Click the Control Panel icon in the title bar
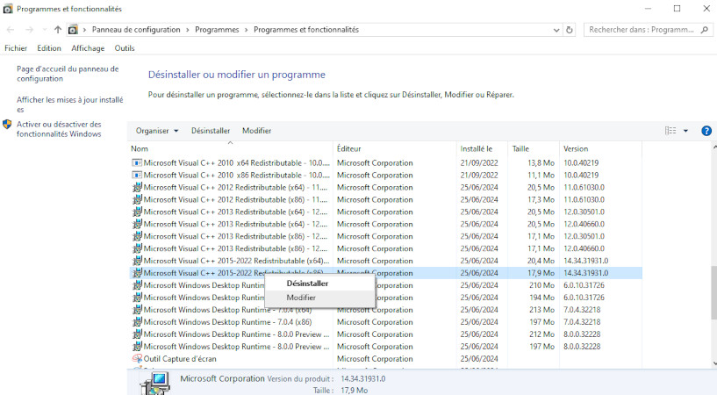This screenshot has width=717, height=395. pyautogui.click(x=8, y=9)
